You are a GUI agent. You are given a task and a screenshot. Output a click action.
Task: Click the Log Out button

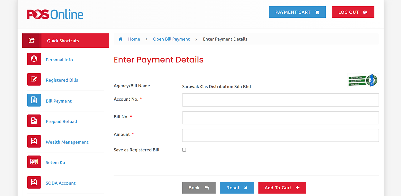[353, 12]
